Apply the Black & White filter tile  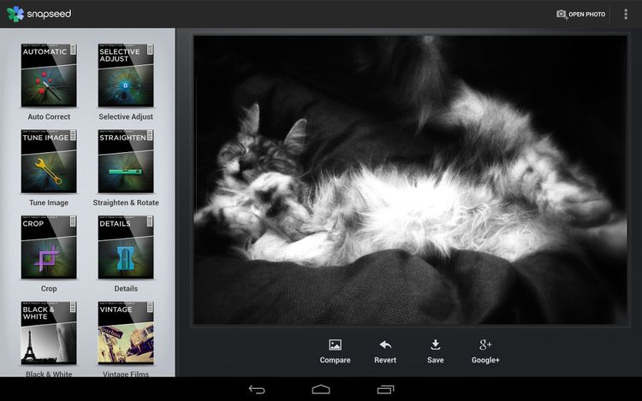pos(49,332)
